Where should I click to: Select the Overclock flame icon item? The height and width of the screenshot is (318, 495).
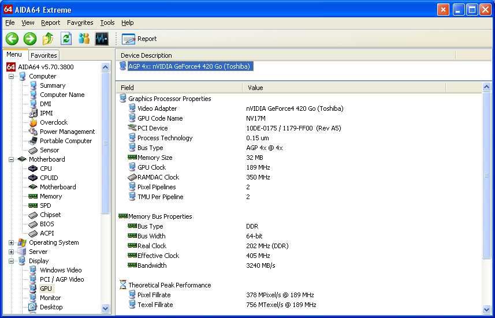pyautogui.click(x=33, y=122)
